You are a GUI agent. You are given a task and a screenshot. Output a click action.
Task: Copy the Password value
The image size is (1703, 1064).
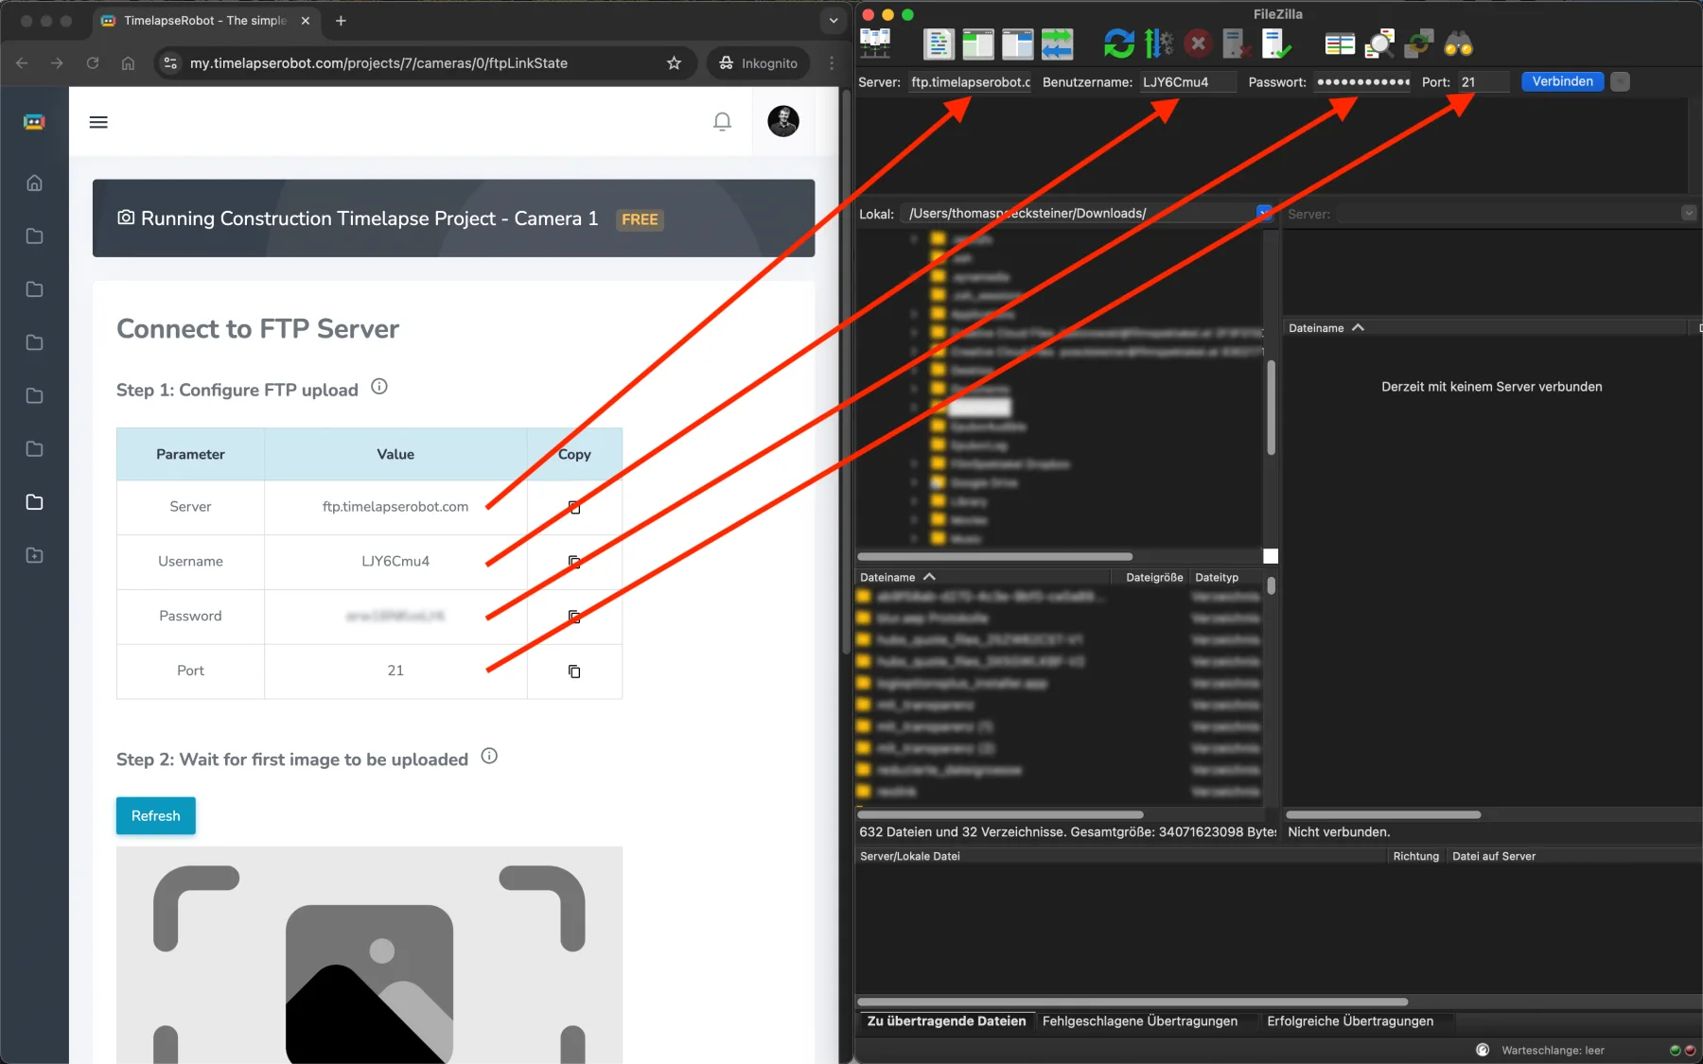574,617
